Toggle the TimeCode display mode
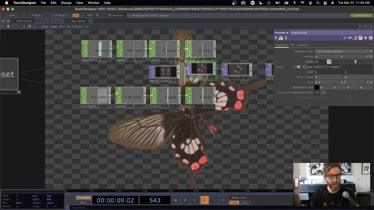Image resolution: width=374 pixels, height=210 pixels. coord(84,198)
